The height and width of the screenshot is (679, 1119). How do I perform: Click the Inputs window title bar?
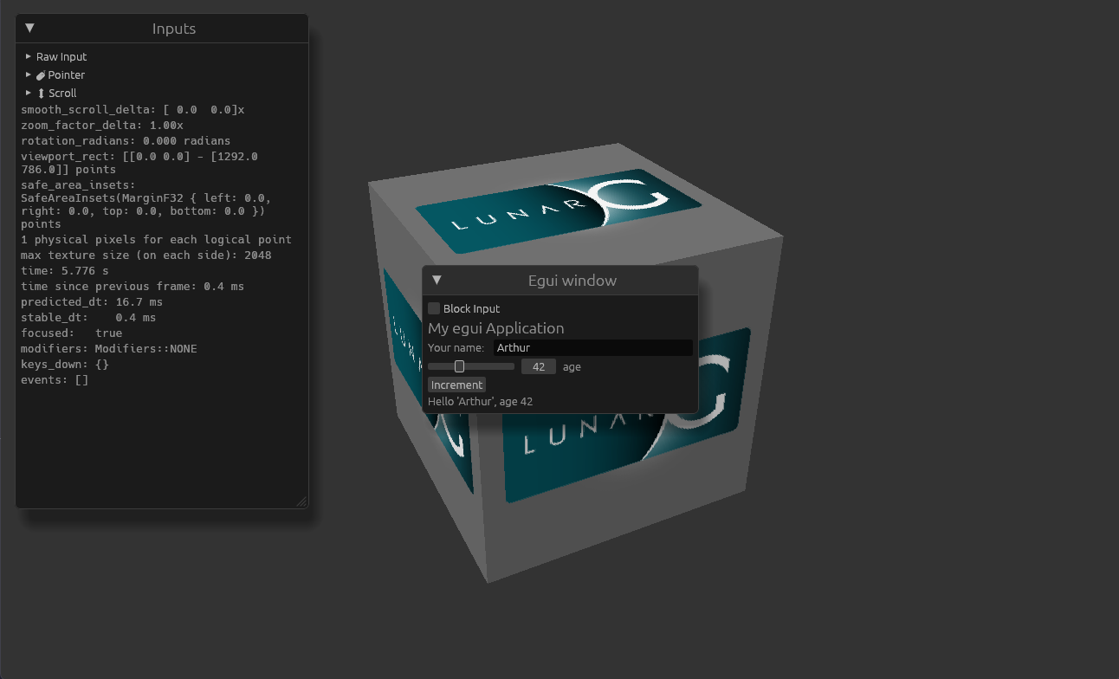[x=162, y=29]
